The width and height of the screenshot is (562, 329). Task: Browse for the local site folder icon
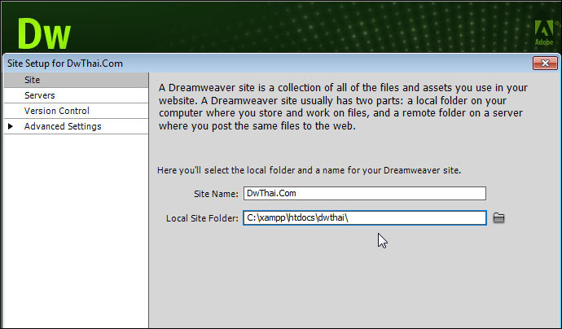click(498, 217)
